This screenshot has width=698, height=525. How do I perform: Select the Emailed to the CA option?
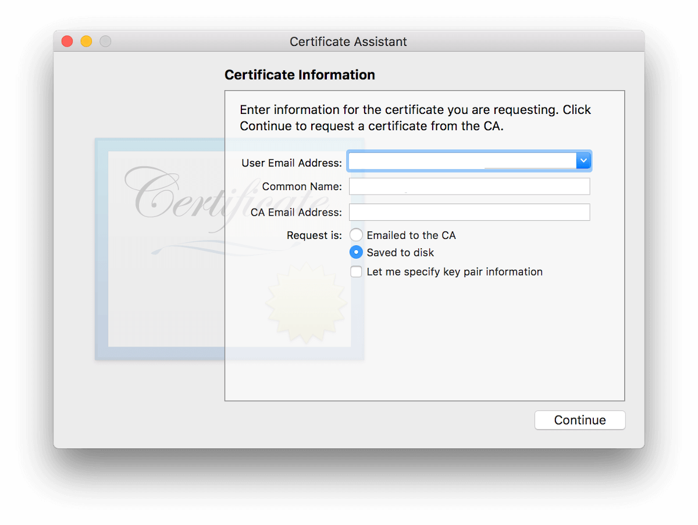(356, 235)
